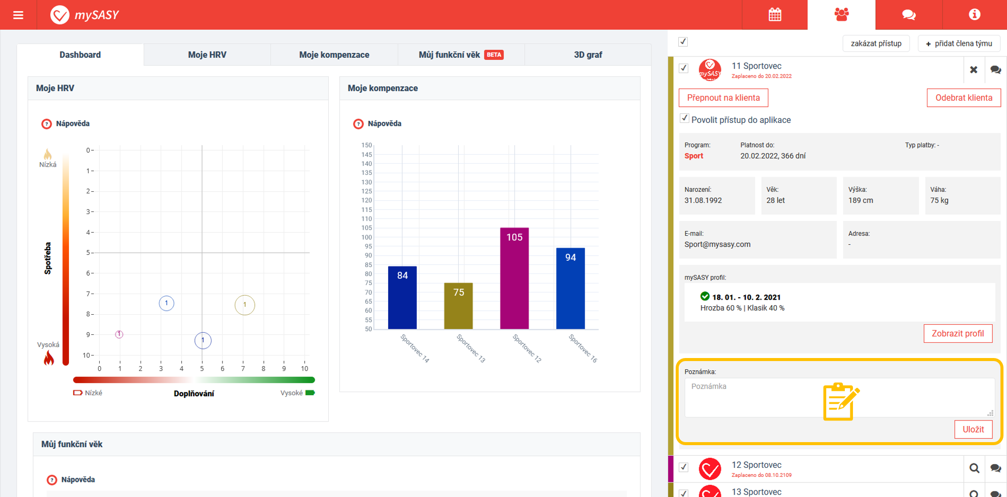Viewport: 1007px width, 497px height.
Task: Click the high consumption flame icon
Action: coord(49,358)
